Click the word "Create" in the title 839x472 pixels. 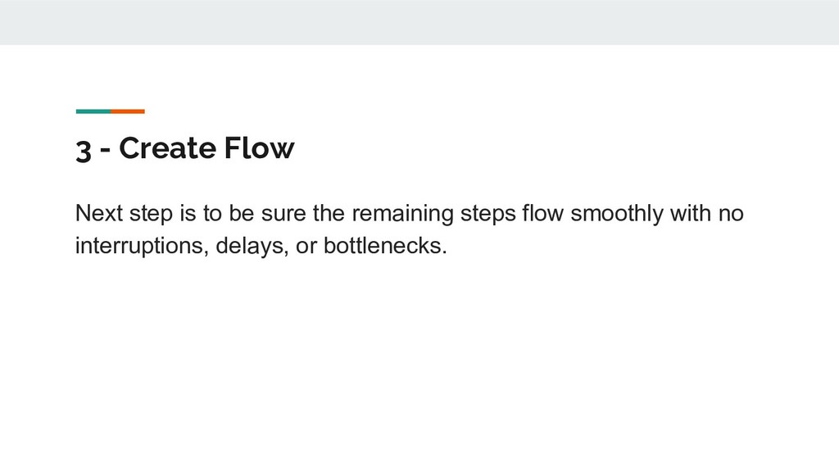pos(167,147)
